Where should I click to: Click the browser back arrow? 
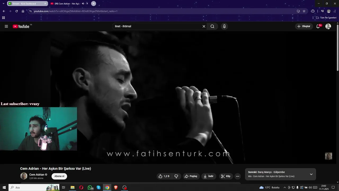[x=4, y=11]
